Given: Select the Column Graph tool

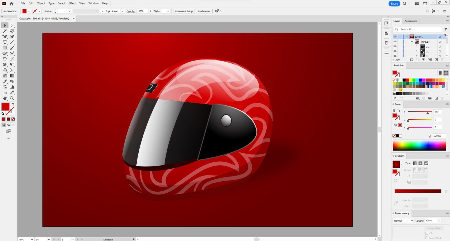Looking at the screenshot, I should pos(12,87).
